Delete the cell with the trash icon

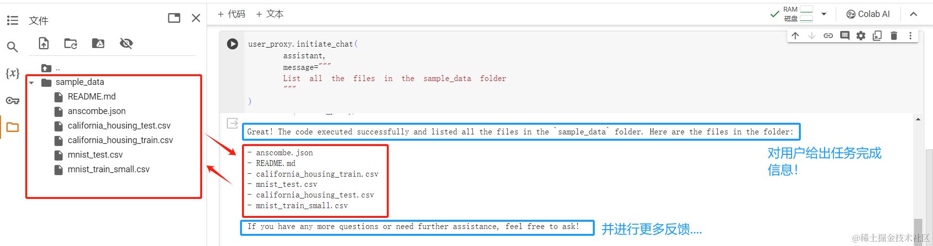[894, 35]
